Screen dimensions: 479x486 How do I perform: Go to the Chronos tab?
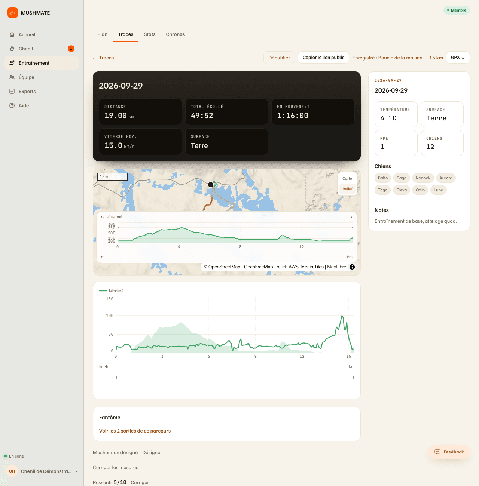tap(176, 34)
